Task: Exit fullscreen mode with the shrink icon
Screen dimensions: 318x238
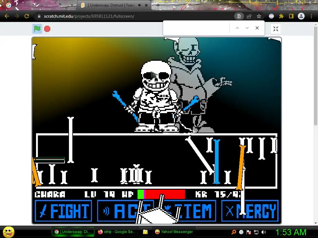Action: point(276,29)
